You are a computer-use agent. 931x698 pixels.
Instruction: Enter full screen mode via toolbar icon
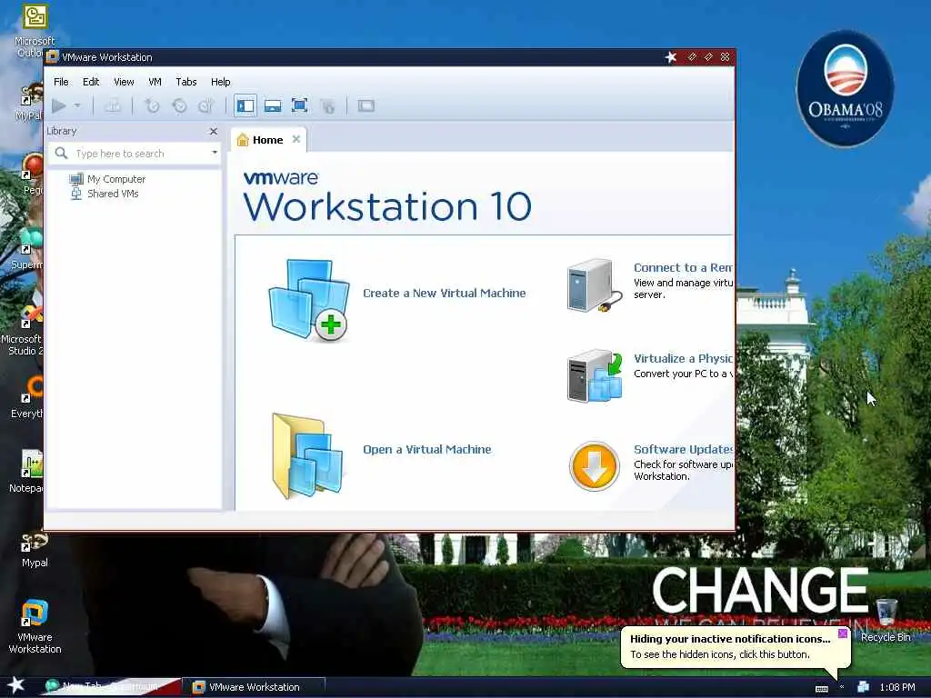[x=300, y=106]
